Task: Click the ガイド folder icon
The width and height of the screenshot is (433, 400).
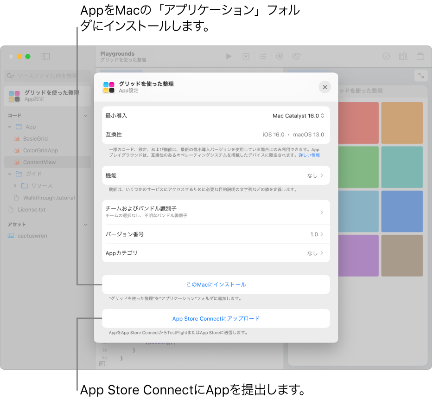Action: coord(19,174)
